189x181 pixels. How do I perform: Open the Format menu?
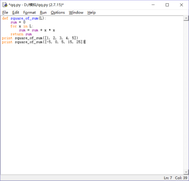click(x=29, y=12)
